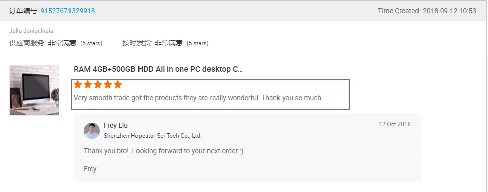Click the first orange rating star
Viewport: 488px width, 192px height.
point(78,84)
